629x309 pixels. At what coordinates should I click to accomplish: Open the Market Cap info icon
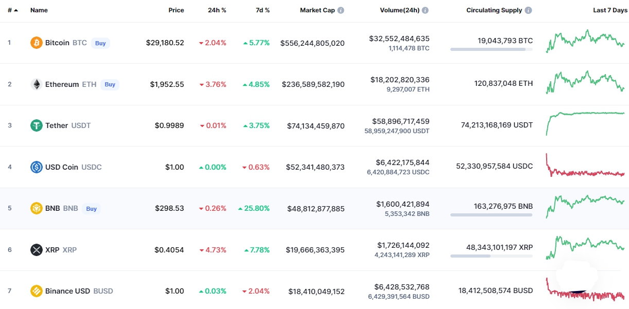click(x=341, y=10)
